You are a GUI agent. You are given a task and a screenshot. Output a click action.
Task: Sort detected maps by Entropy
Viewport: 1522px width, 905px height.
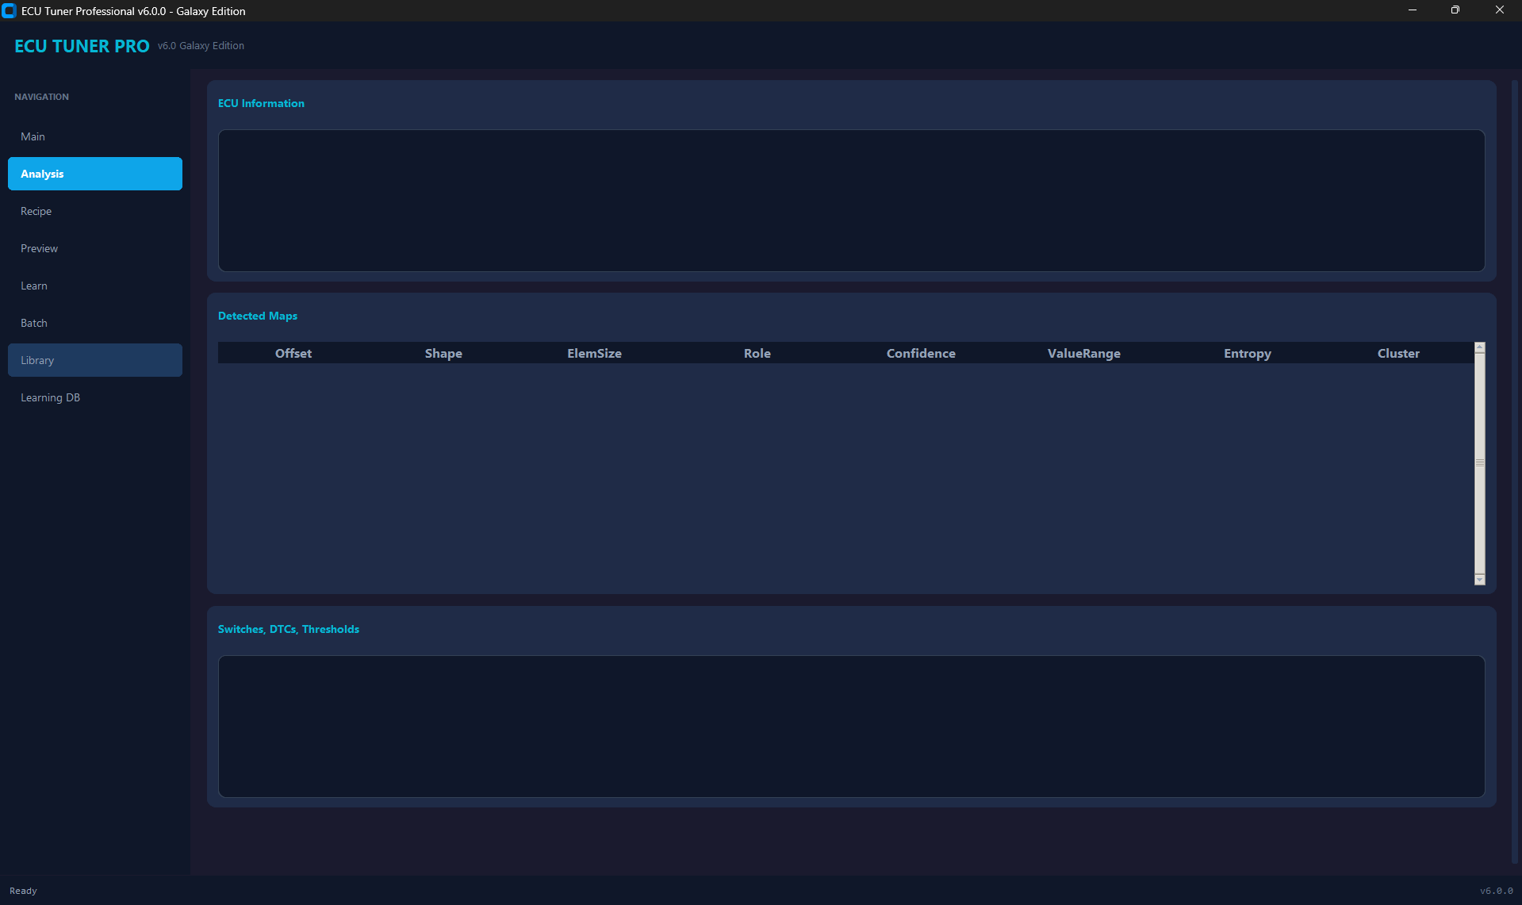(1246, 353)
